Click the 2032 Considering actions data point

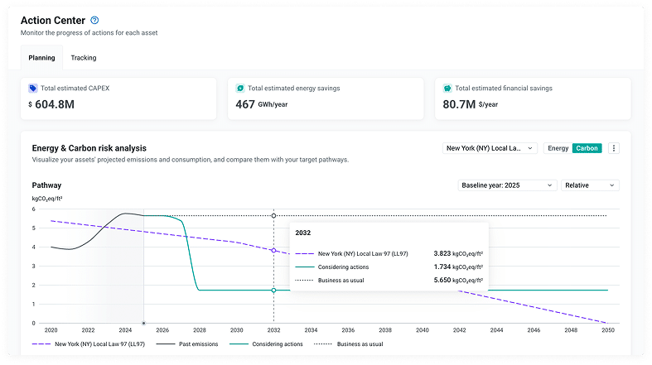click(x=273, y=291)
